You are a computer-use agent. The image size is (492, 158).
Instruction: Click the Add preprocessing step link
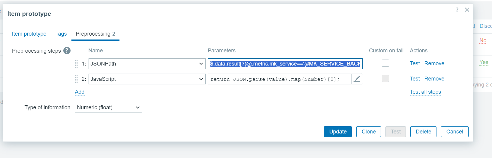coord(80,92)
